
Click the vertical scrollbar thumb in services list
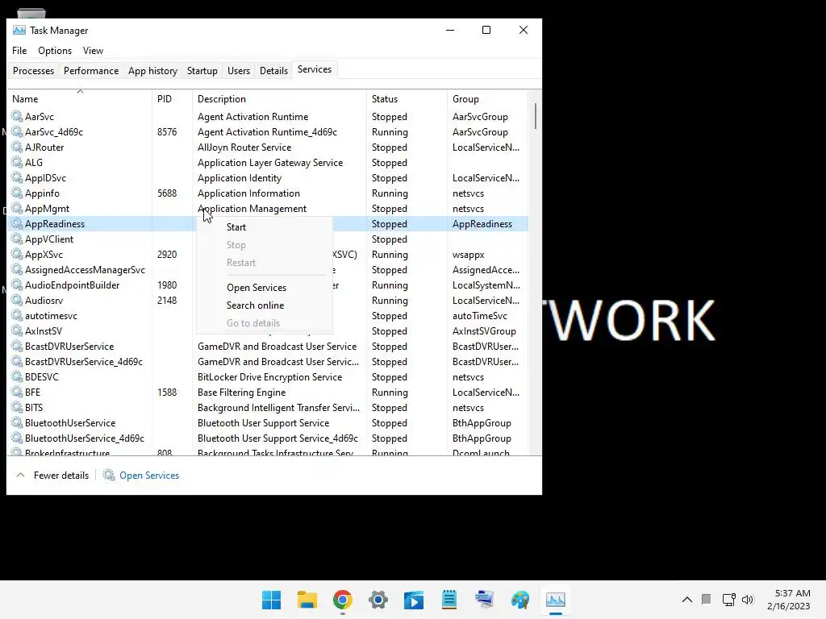(536, 116)
